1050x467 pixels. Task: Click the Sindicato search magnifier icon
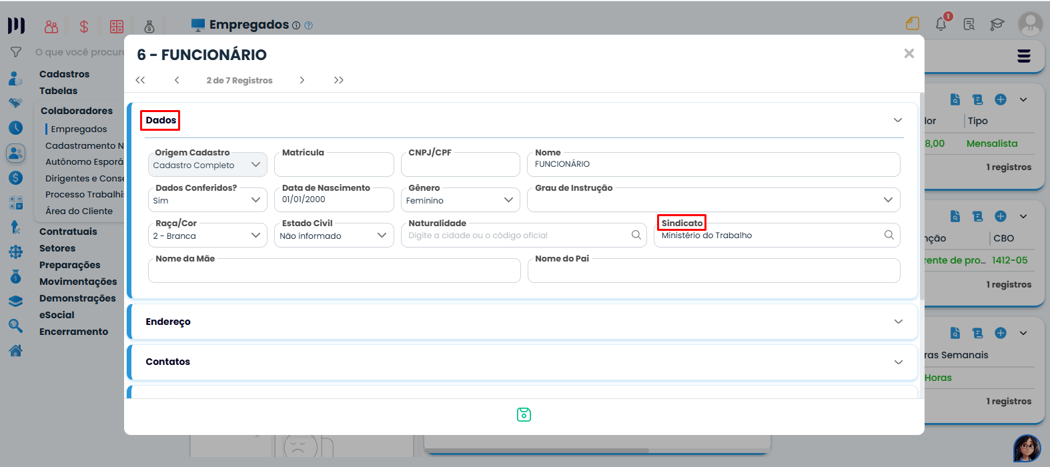pyautogui.click(x=889, y=235)
